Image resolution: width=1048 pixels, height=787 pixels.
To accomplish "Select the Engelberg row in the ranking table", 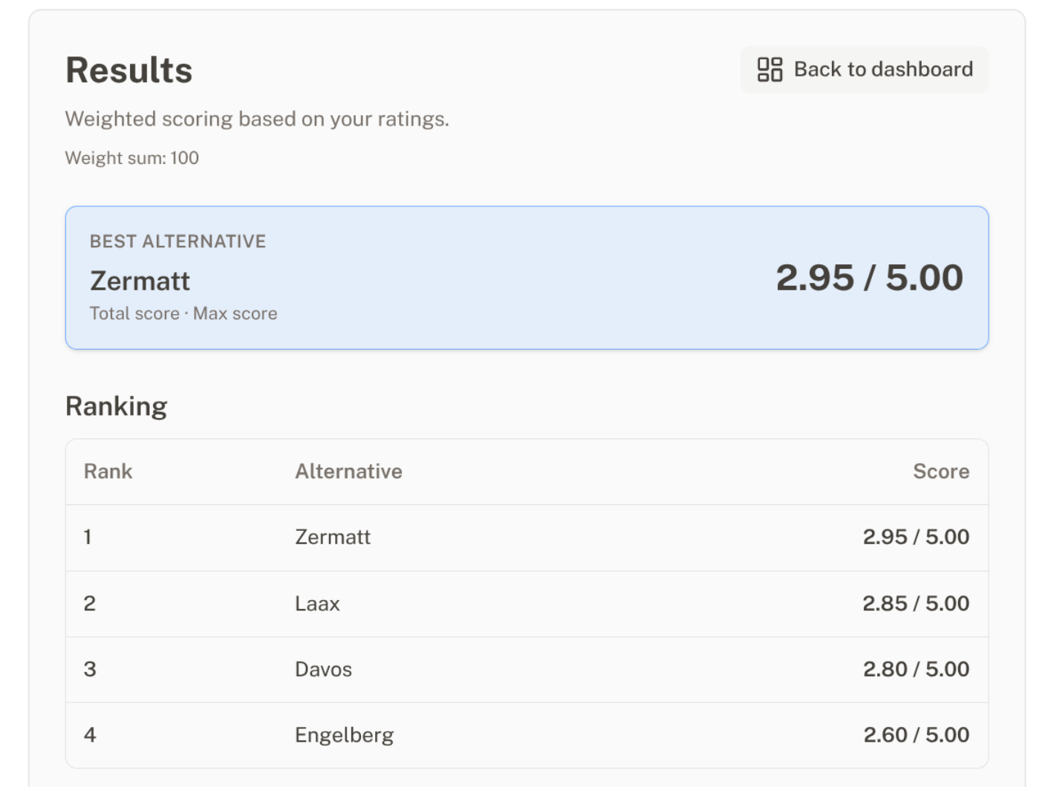I will (x=527, y=735).
